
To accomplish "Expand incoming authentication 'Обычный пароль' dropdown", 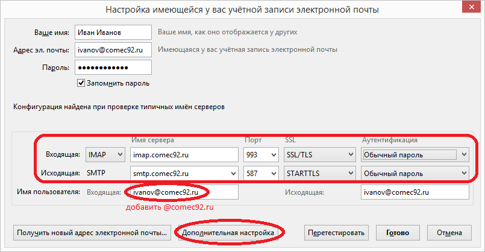I will [415, 155].
